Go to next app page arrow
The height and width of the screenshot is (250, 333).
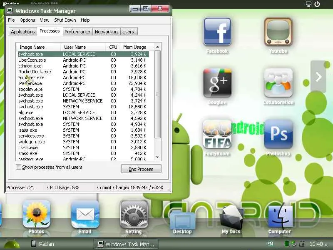coord(318,77)
